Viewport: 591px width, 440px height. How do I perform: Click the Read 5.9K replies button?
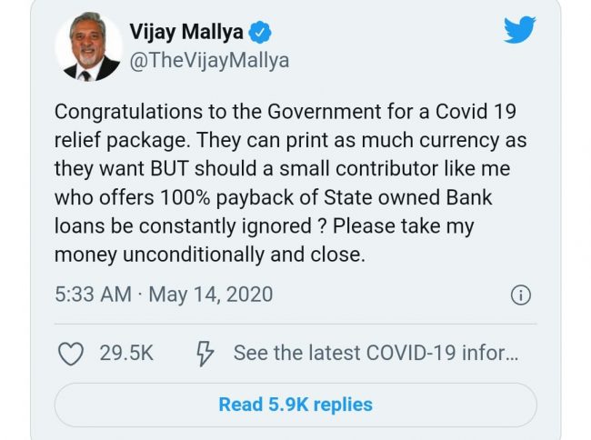click(295, 405)
